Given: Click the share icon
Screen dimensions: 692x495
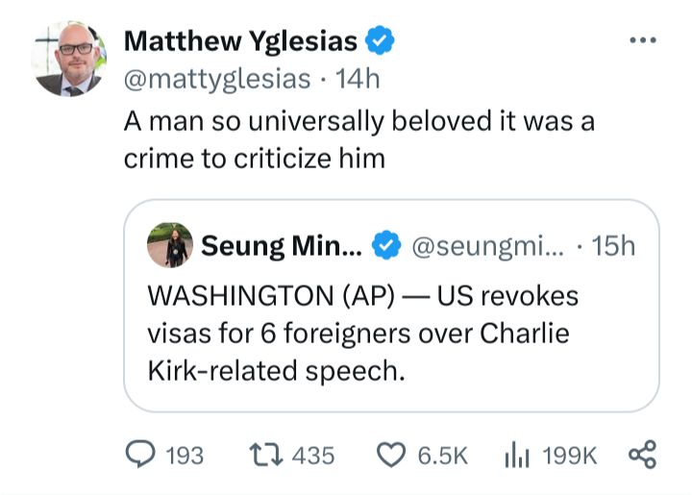Looking at the screenshot, I should (x=641, y=455).
